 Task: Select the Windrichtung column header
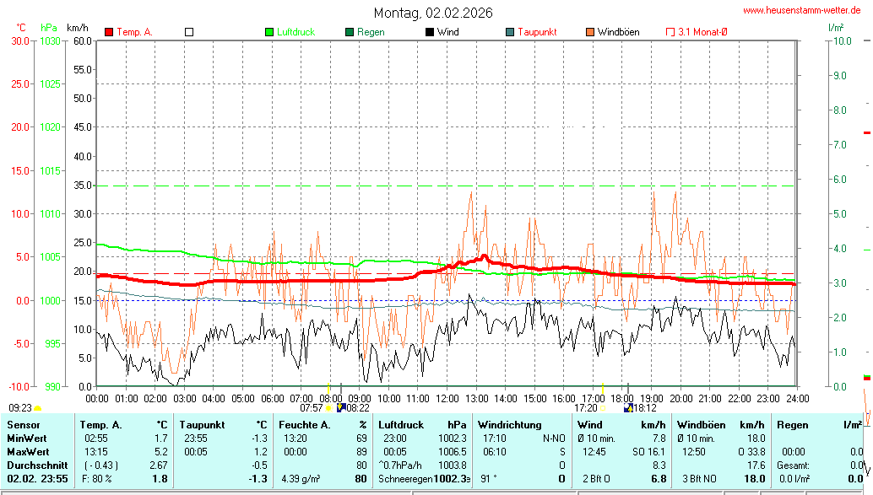click(510, 425)
